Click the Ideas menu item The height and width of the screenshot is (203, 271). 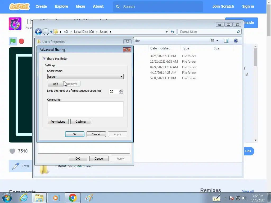click(80, 6)
